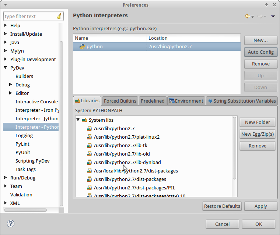Click the System libs folder icon
280x235 pixels.
click(x=84, y=120)
